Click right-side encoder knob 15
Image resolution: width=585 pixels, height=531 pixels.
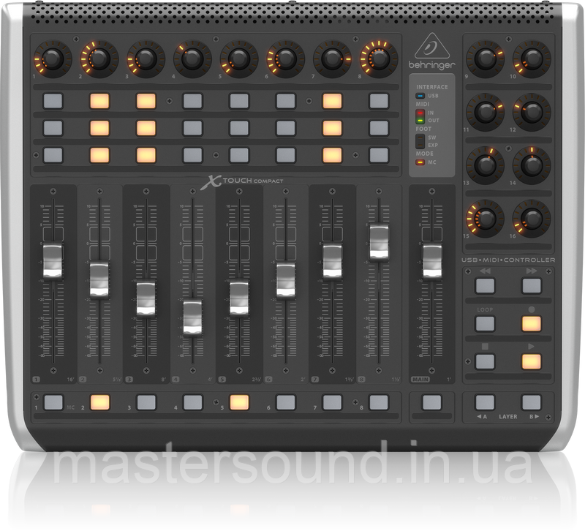(x=485, y=218)
